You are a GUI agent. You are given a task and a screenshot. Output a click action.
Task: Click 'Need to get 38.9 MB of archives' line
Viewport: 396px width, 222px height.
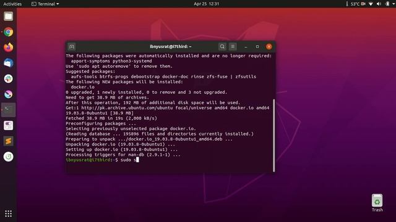107,97
